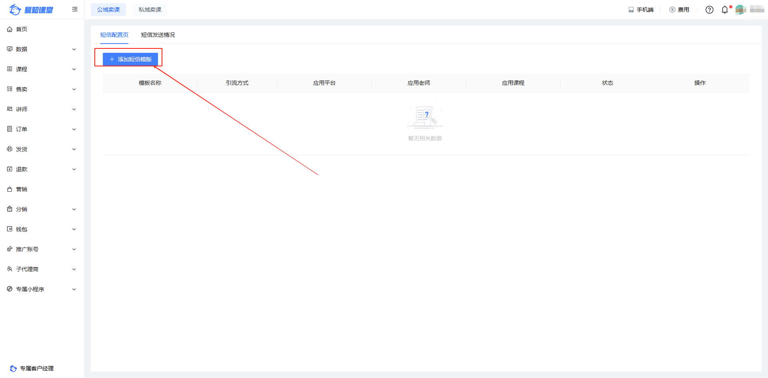Click the 课程 grid icon
The image size is (768, 378).
(x=10, y=69)
